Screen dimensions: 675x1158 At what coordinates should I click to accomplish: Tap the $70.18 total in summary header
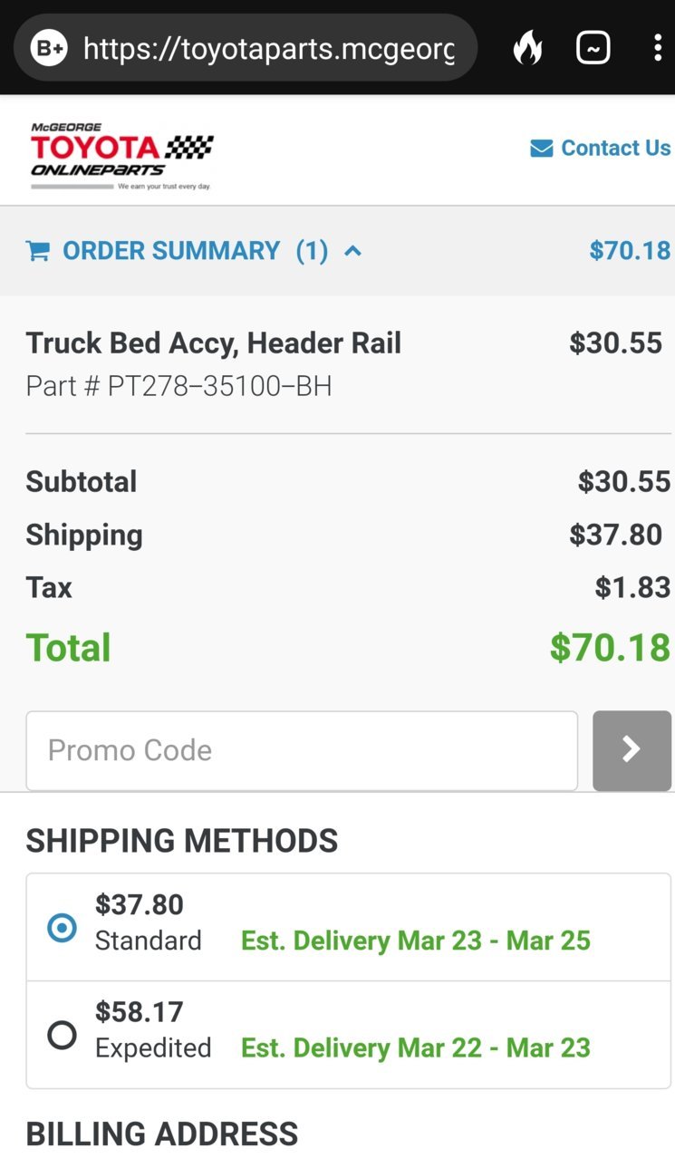630,251
